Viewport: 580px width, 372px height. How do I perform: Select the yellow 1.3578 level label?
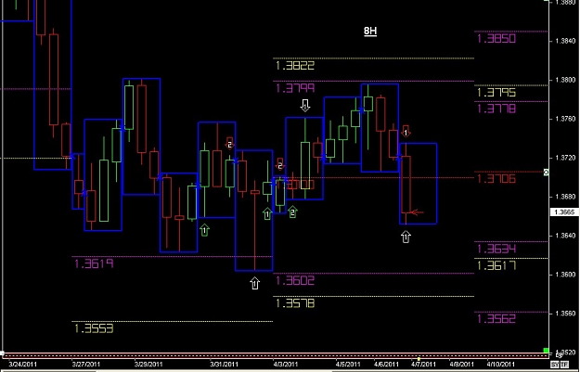coord(295,303)
